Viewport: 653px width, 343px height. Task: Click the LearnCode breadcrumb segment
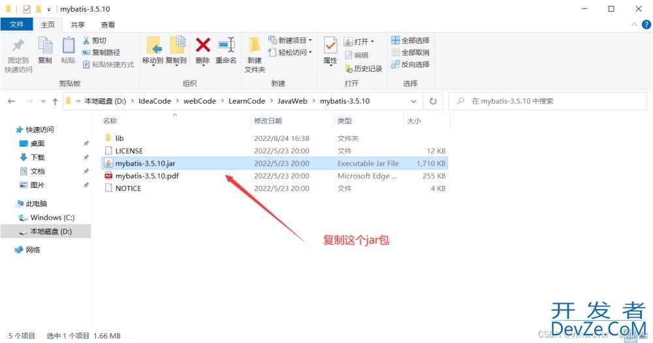tap(247, 101)
